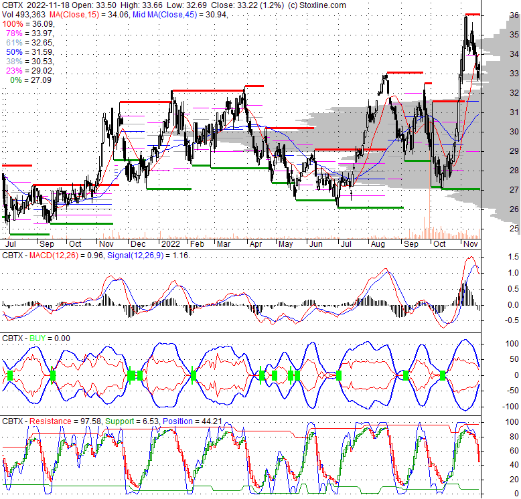Select the '0% = 27.09' Fibonacci level

pyautogui.click(x=31, y=80)
